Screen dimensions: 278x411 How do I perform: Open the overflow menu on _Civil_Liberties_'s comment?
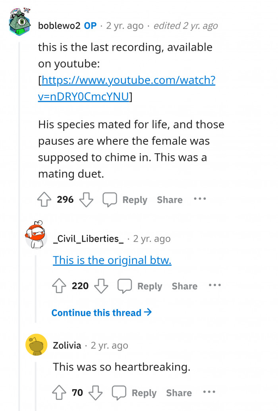coord(214,286)
